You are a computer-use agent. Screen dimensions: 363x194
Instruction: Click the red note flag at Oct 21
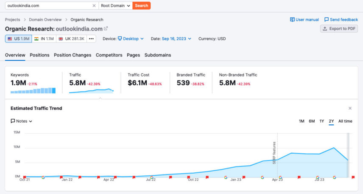[25, 177]
